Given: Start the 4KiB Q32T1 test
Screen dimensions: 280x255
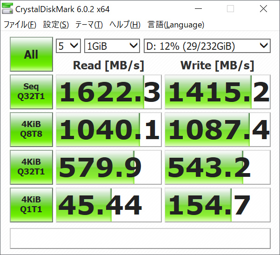Looking at the screenshot, I should pyautogui.click(x=31, y=167).
